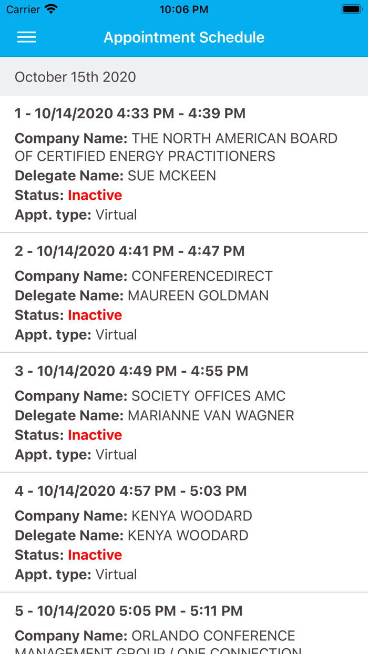Select the Appointment Schedule title
This screenshot has height=654, width=368.
pos(184,37)
